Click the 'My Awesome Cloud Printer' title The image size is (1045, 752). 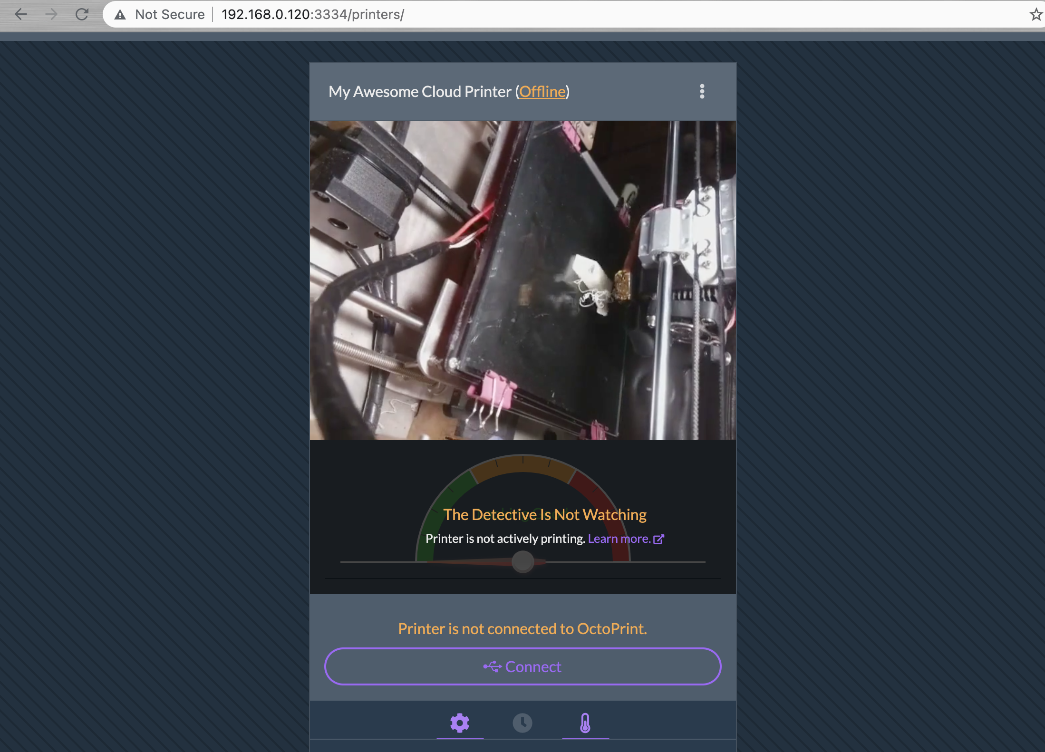(x=419, y=91)
